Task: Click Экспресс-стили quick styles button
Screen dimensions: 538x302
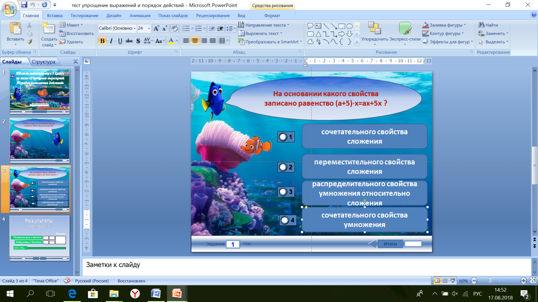Action: click(x=405, y=33)
